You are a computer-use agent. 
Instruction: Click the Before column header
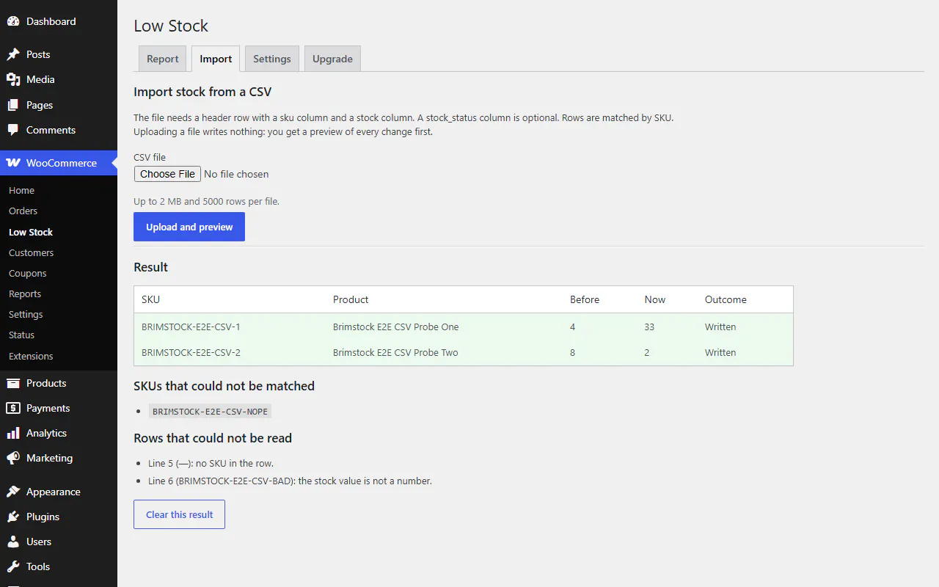pyautogui.click(x=585, y=299)
